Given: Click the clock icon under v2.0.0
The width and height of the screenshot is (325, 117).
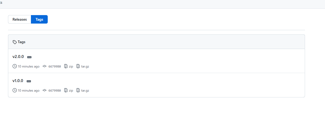Looking at the screenshot, I should [x=15, y=66].
